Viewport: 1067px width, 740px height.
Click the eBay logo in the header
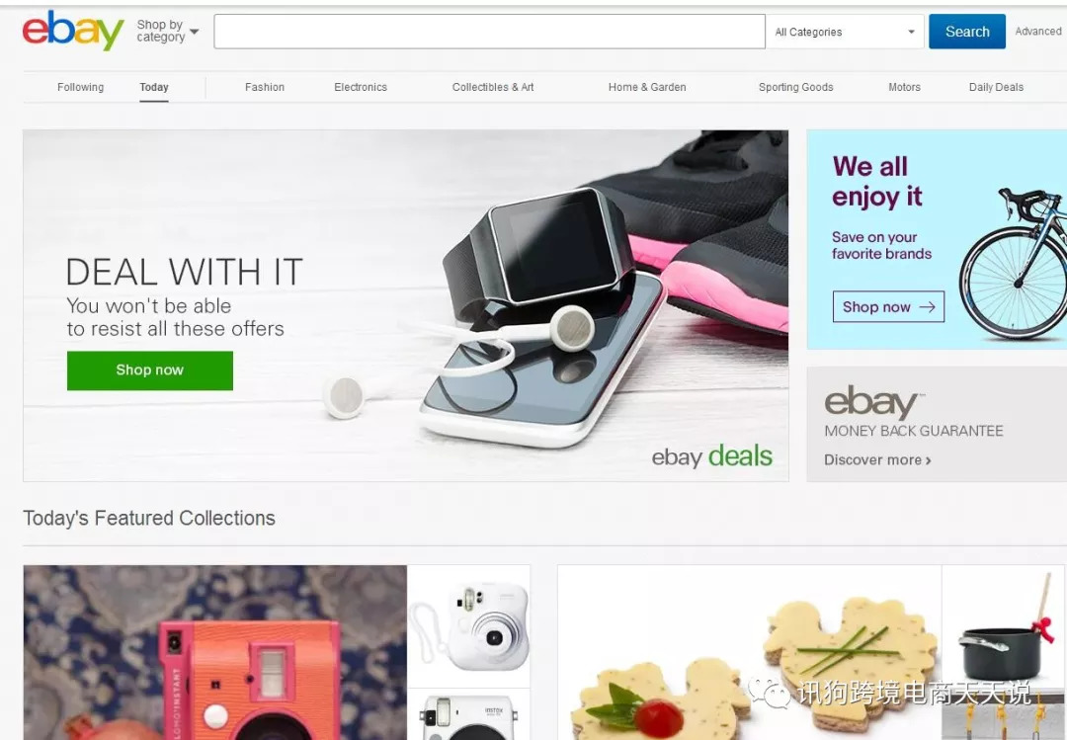click(x=73, y=30)
